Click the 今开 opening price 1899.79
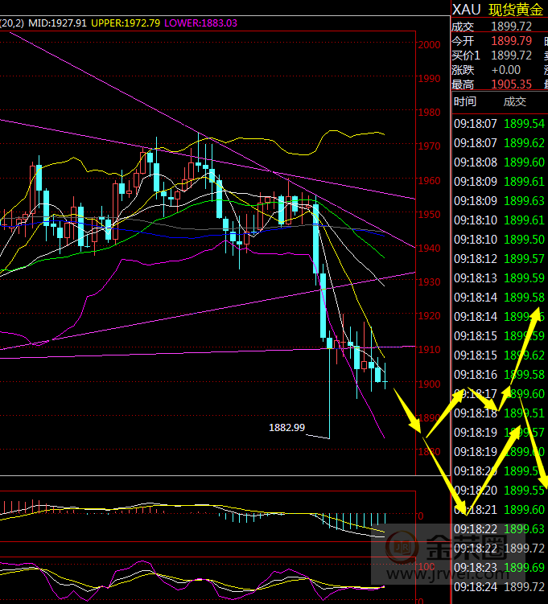Viewport: 548px width, 604px height. tap(511, 40)
